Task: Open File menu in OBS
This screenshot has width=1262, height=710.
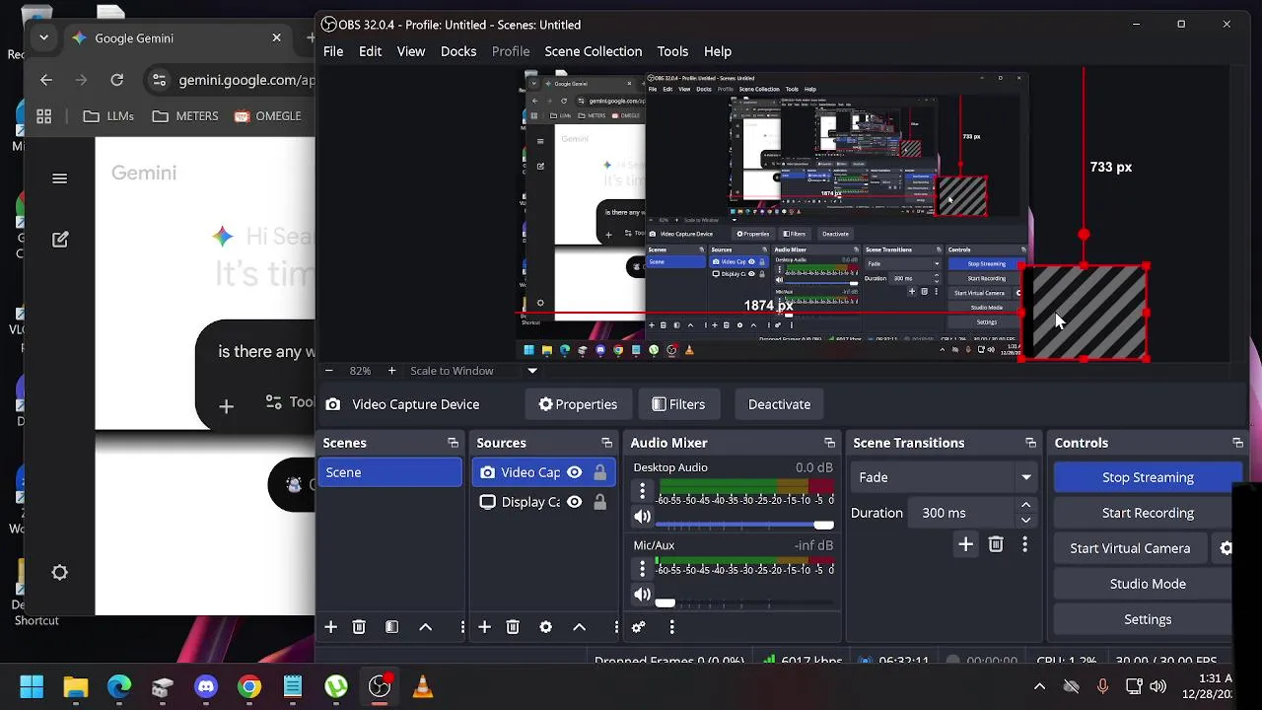Action: [x=333, y=51]
